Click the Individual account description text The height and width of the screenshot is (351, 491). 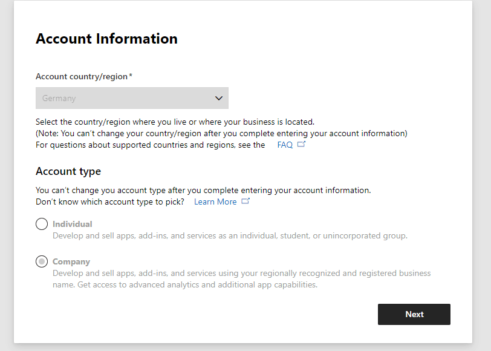[x=230, y=236]
